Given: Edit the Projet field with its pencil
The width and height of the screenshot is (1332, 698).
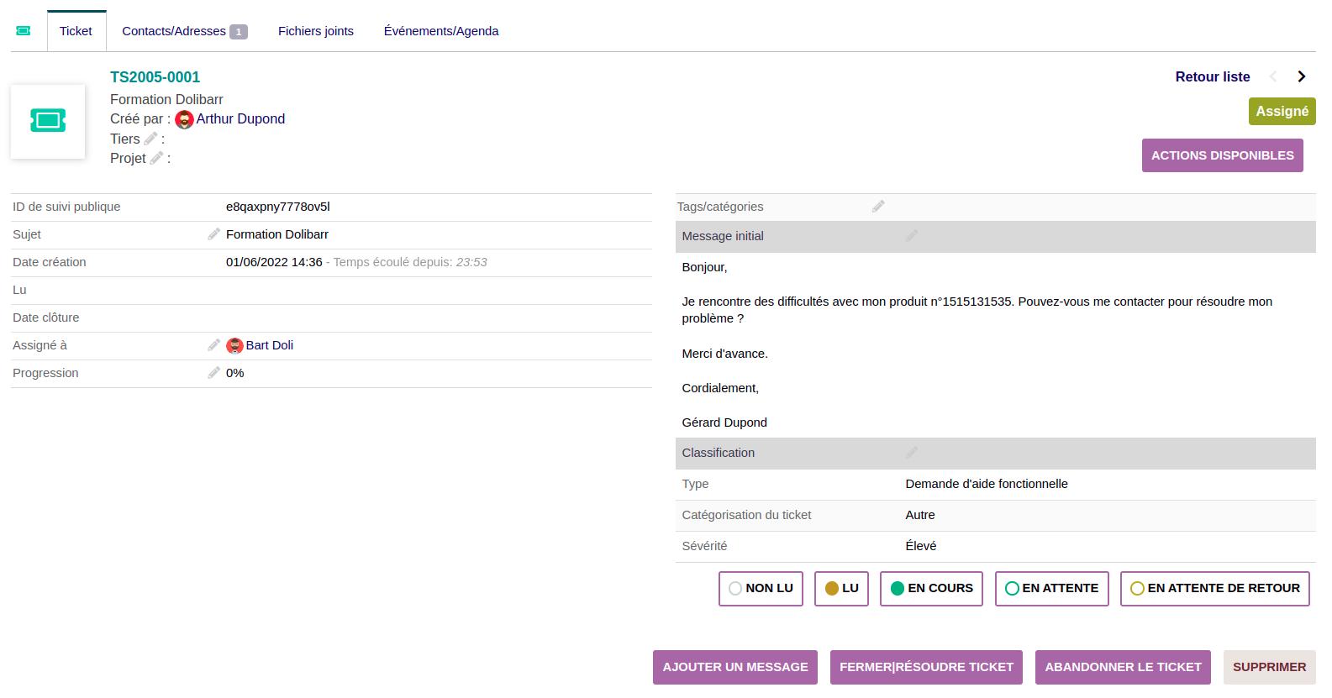Looking at the screenshot, I should (x=156, y=158).
